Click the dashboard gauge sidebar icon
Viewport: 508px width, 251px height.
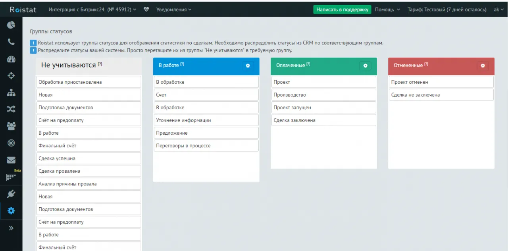point(11,60)
